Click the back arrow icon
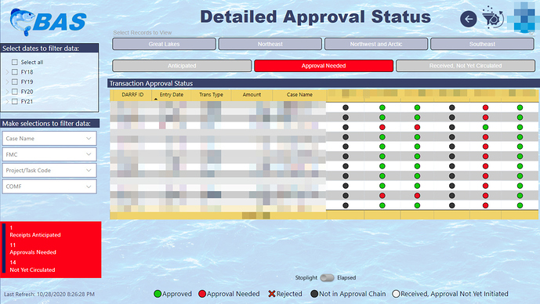 click(469, 19)
